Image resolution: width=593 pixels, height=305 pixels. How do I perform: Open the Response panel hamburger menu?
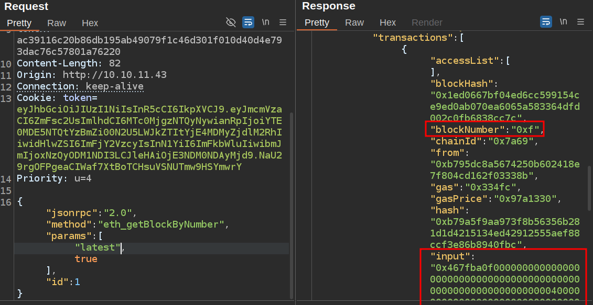pyautogui.click(x=580, y=22)
